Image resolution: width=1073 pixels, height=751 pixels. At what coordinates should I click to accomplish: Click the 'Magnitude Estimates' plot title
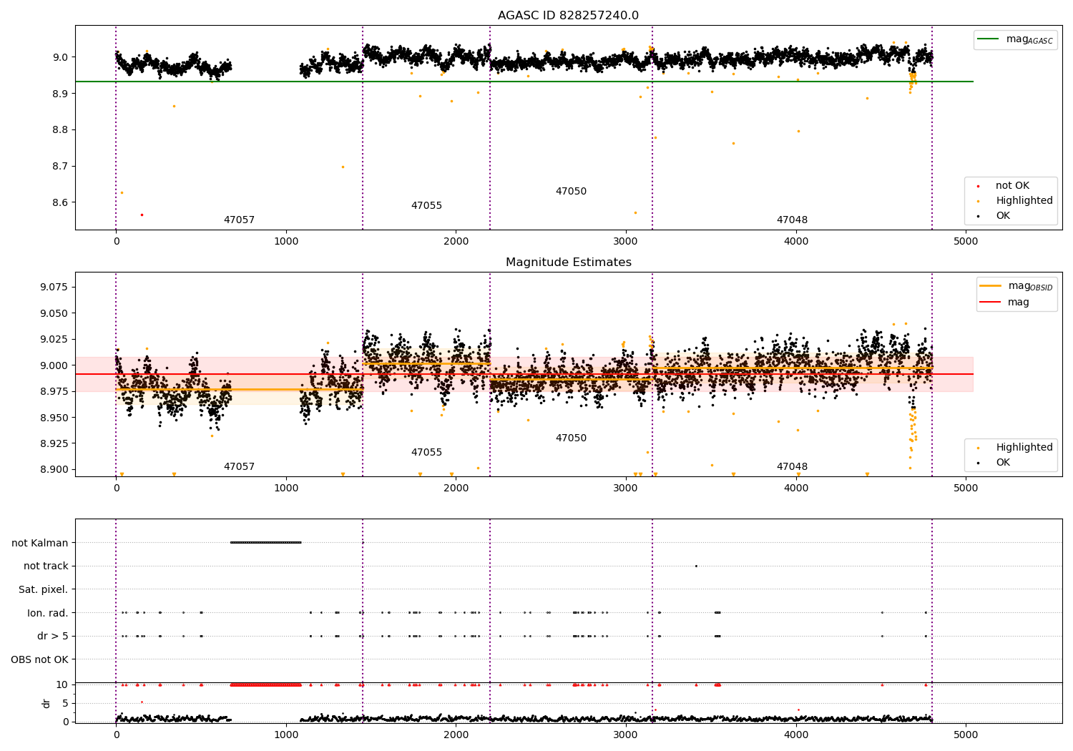(568, 262)
